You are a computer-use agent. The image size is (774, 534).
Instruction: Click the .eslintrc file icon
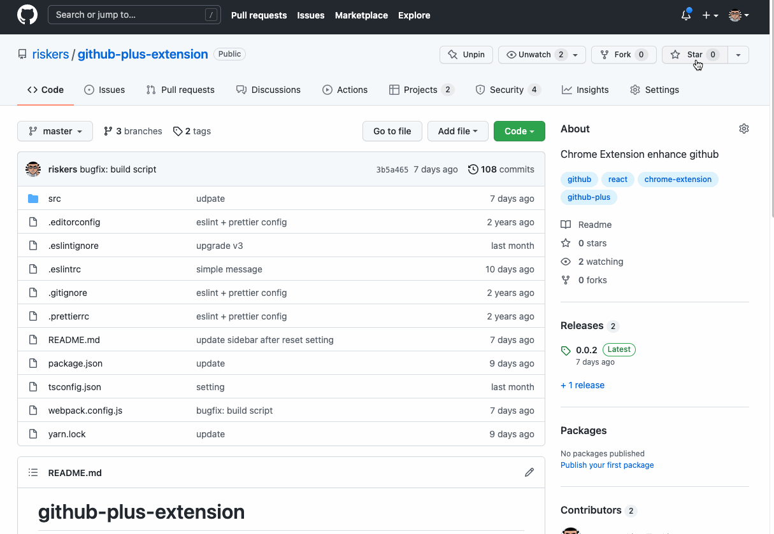[x=33, y=269]
